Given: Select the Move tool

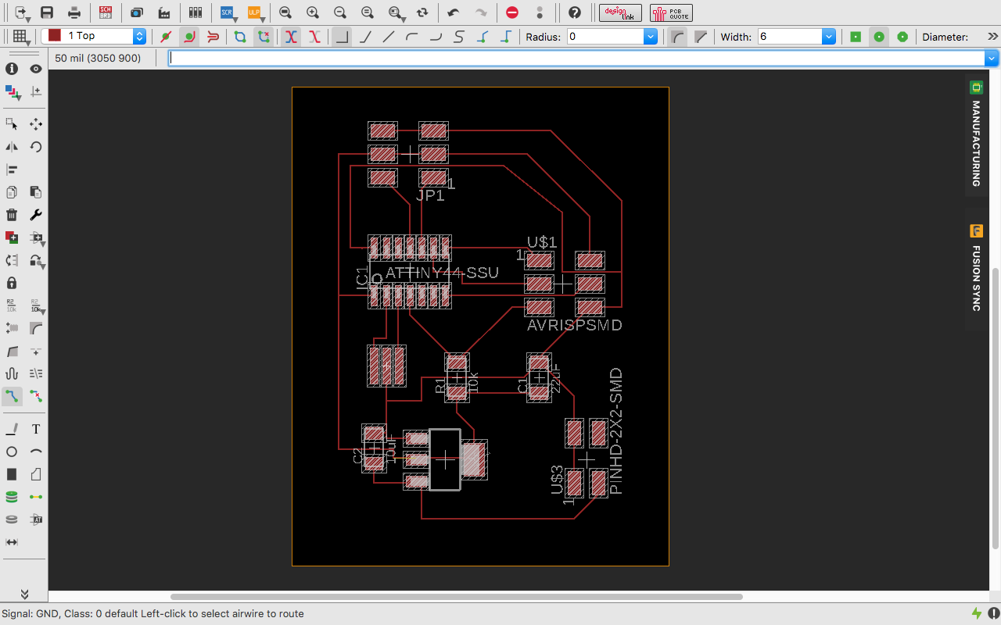Looking at the screenshot, I should (36, 124).
